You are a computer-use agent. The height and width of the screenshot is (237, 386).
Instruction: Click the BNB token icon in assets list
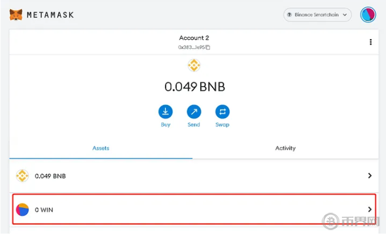click(22, 176)
